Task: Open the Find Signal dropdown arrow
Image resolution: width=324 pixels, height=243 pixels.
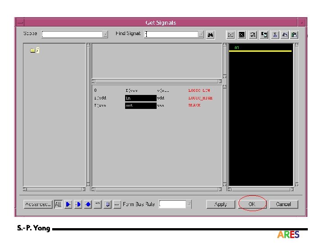Action: click(201, 34)
